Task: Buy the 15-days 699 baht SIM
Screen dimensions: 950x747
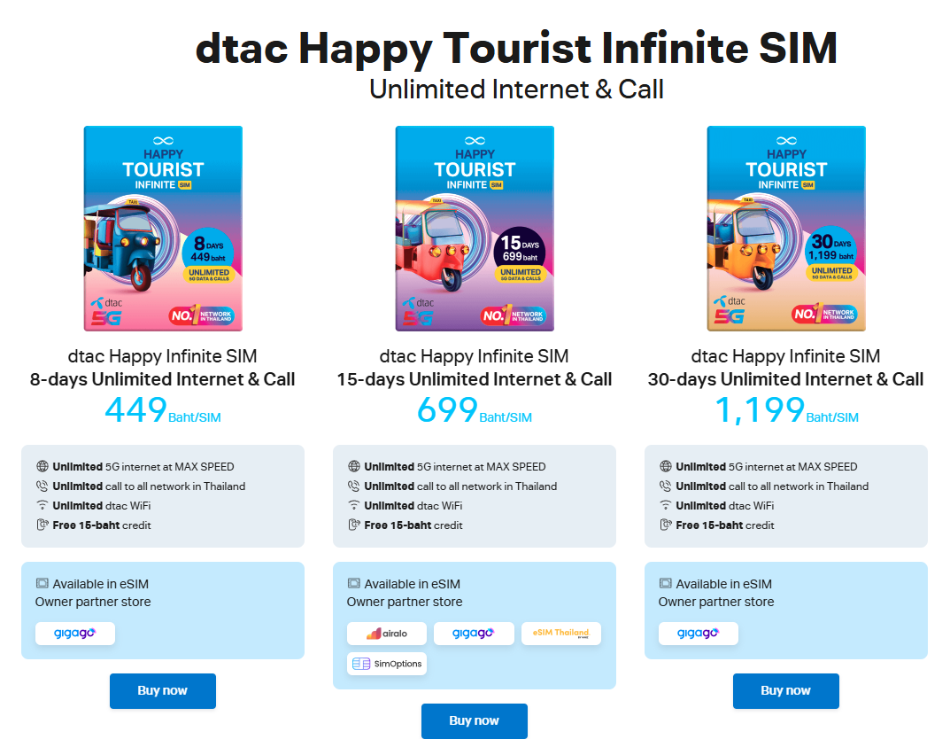Action: click(475, 721)
